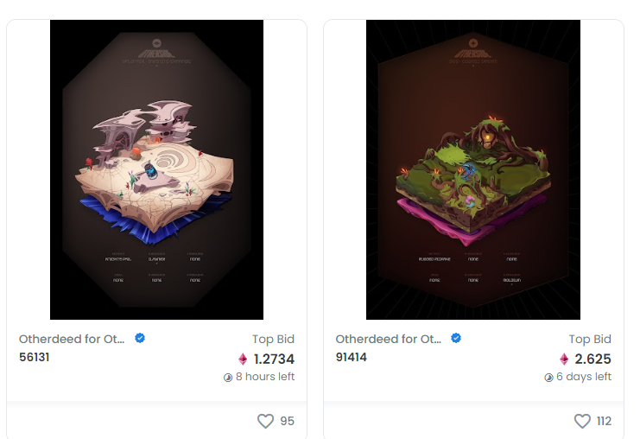Click the 112 likes count
Viewport: 640px width, 439px height.
[x=604, y=421]
